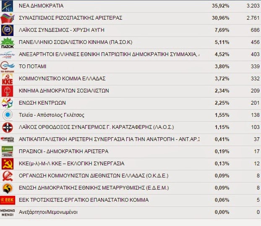Click the 35,92% percentage value
The width and height of the screenshot is (261, 226).
pos(220,7)
